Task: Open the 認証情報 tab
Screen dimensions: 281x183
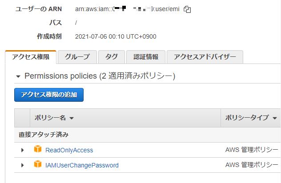Action: (x=146, y=57)
